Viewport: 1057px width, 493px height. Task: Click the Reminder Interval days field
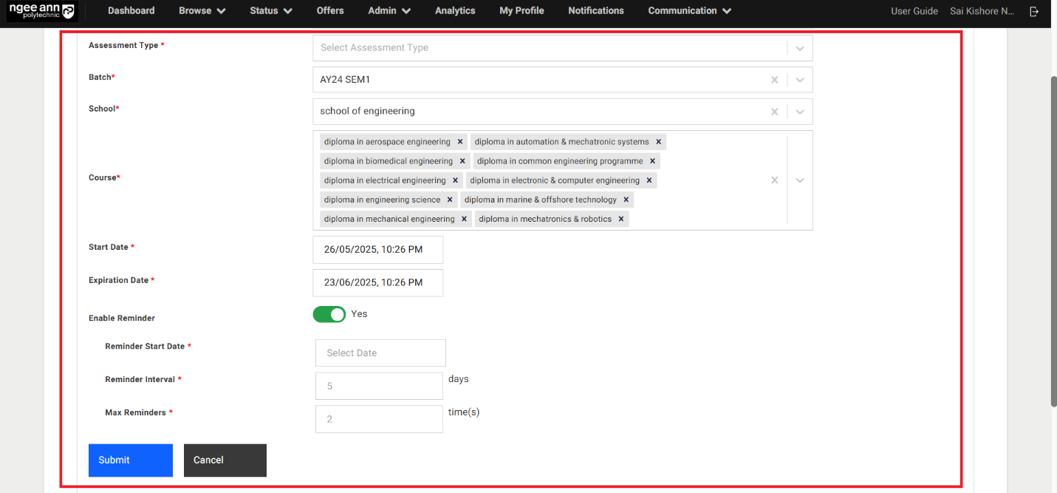coord(379,386)
